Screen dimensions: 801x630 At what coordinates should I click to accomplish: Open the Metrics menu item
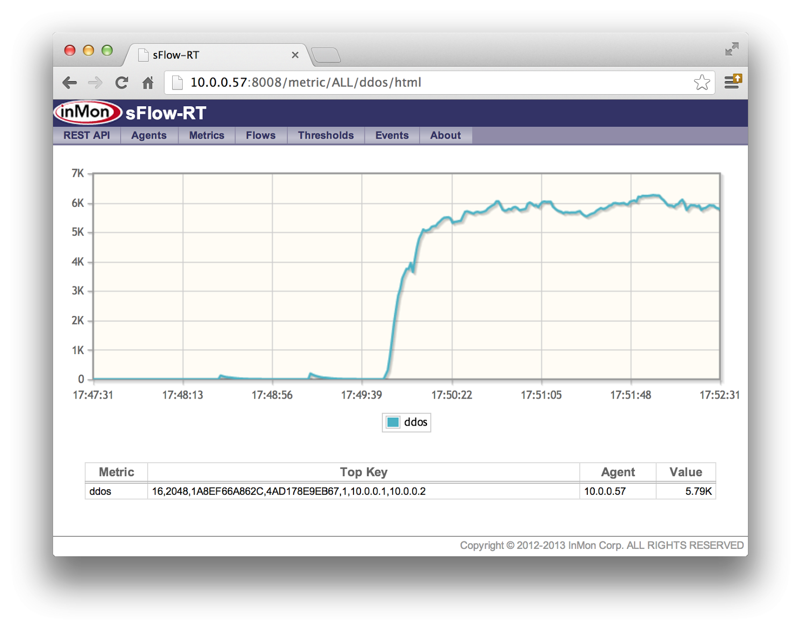coord(207,135)
